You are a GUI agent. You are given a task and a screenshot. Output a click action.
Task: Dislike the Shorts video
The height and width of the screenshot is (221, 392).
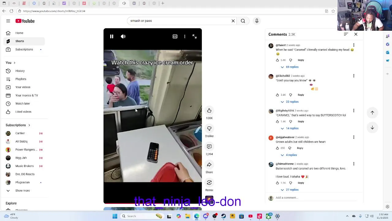click(209, 129)
